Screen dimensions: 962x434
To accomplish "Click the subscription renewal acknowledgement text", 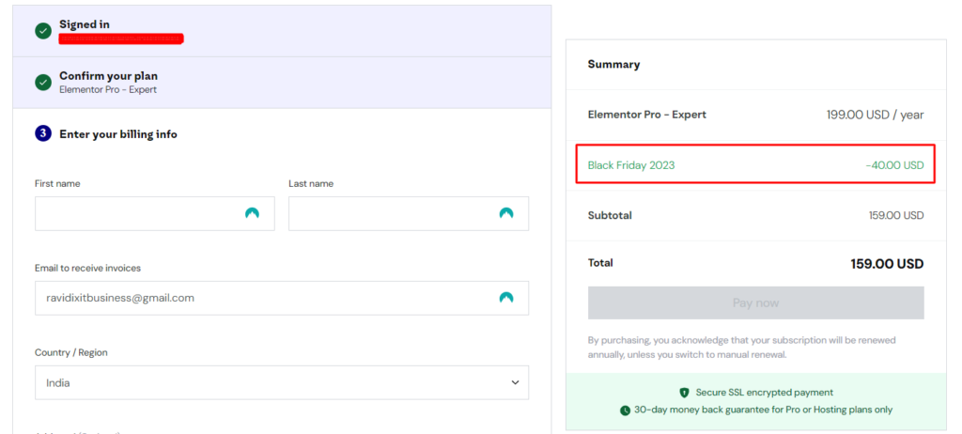I will click(742, 348).
